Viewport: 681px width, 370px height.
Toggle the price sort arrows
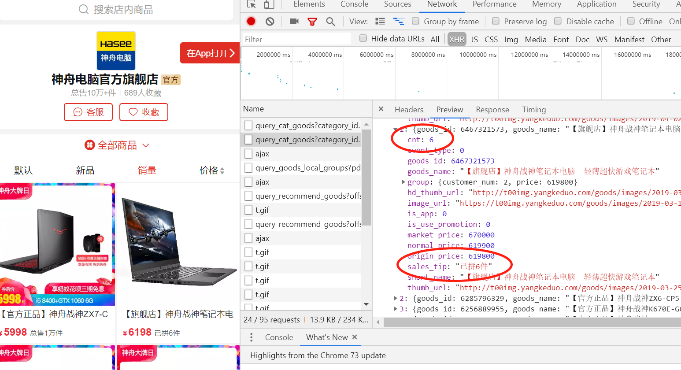[x=222, y=170]
